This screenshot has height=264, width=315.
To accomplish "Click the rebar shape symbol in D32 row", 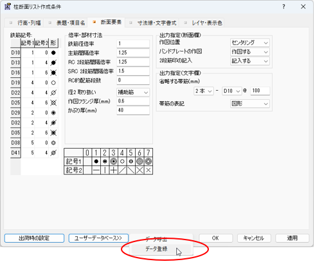I will click(53, 123).
